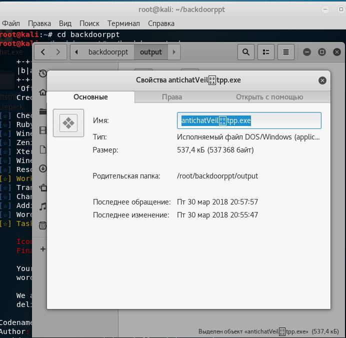Toggle list/grid view button

(x=266, y=52)
